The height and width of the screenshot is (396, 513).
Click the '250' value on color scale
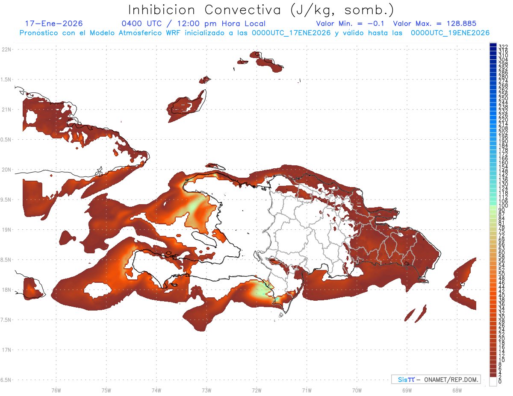[x=503, y=98]
